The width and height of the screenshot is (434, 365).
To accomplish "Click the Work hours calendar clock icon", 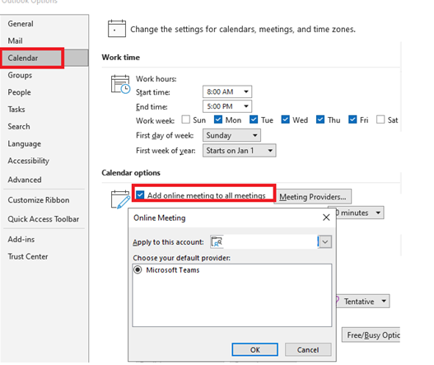I will pyautogui.click(x=120, y=85).
